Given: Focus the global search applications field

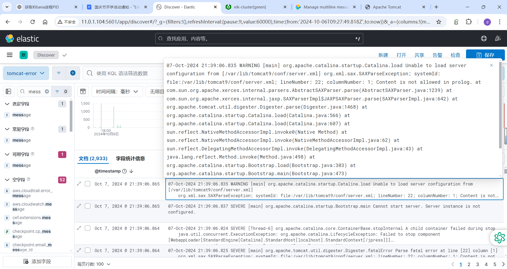Looking at the screenshot, I should pos(259,39).
